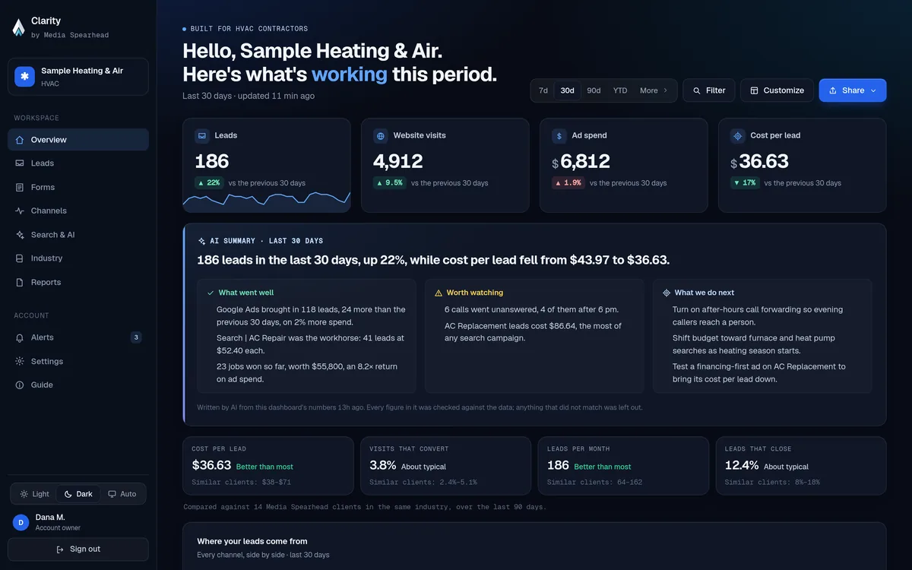This screenshot has height=570, width=912.
Task: Click the Where your leads come from heading
Action: point(252,542)
